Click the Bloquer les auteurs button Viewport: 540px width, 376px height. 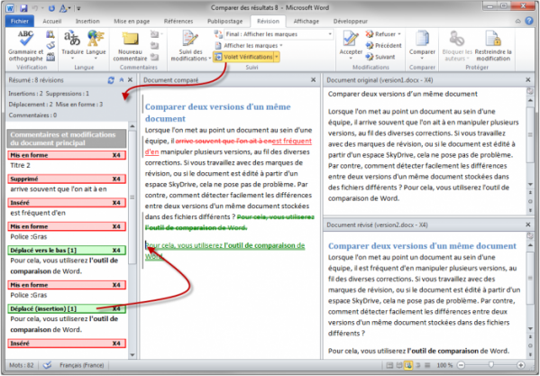(457, 46)
